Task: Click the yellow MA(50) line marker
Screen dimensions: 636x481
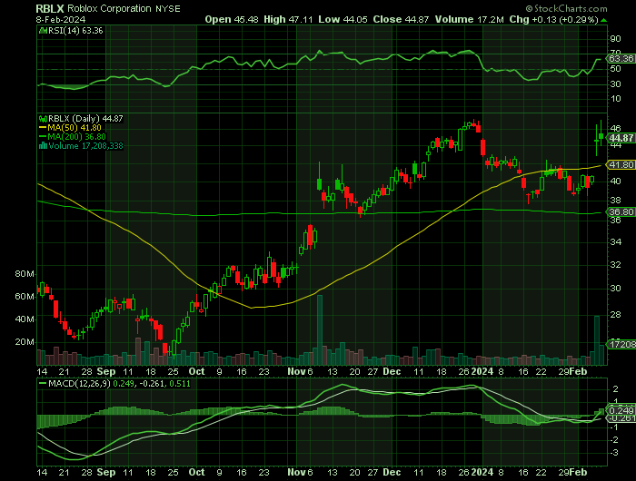Action: pos(43,128)
